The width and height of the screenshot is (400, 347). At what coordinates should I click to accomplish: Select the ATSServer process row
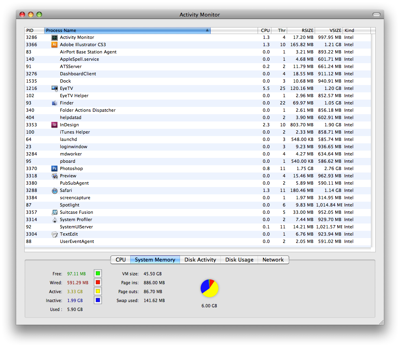click(198, 67)
